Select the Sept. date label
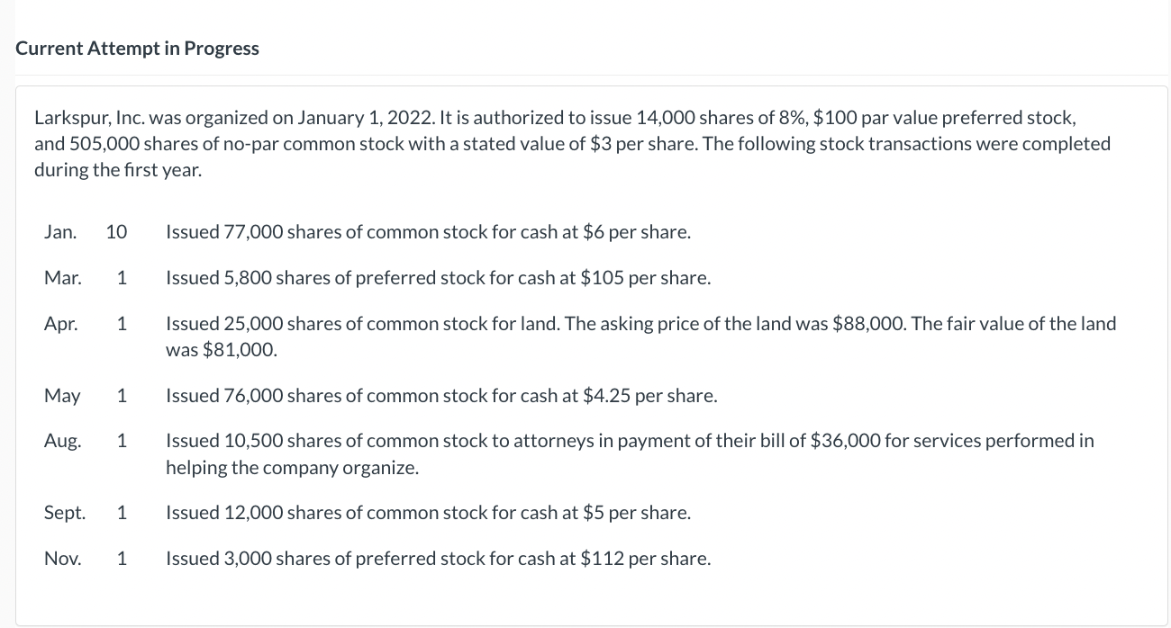 [x=65, y=513]
